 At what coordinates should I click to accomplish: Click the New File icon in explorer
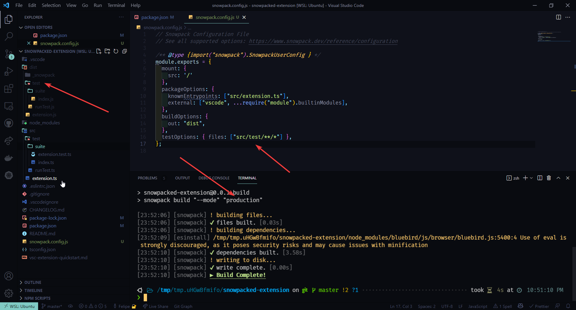[99, 51]
